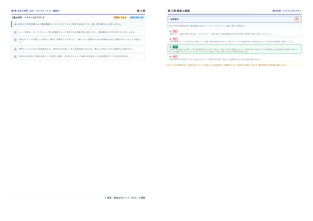
Task: Click the summary line starting 盛土材料の物理的特性
Action: [x=208, y=26]
